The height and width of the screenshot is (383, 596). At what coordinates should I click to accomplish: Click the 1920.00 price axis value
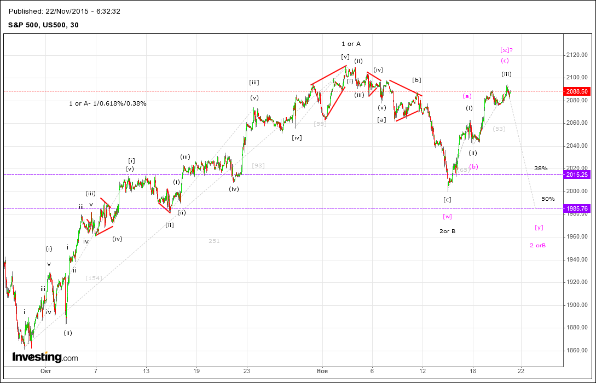(577, 282)
